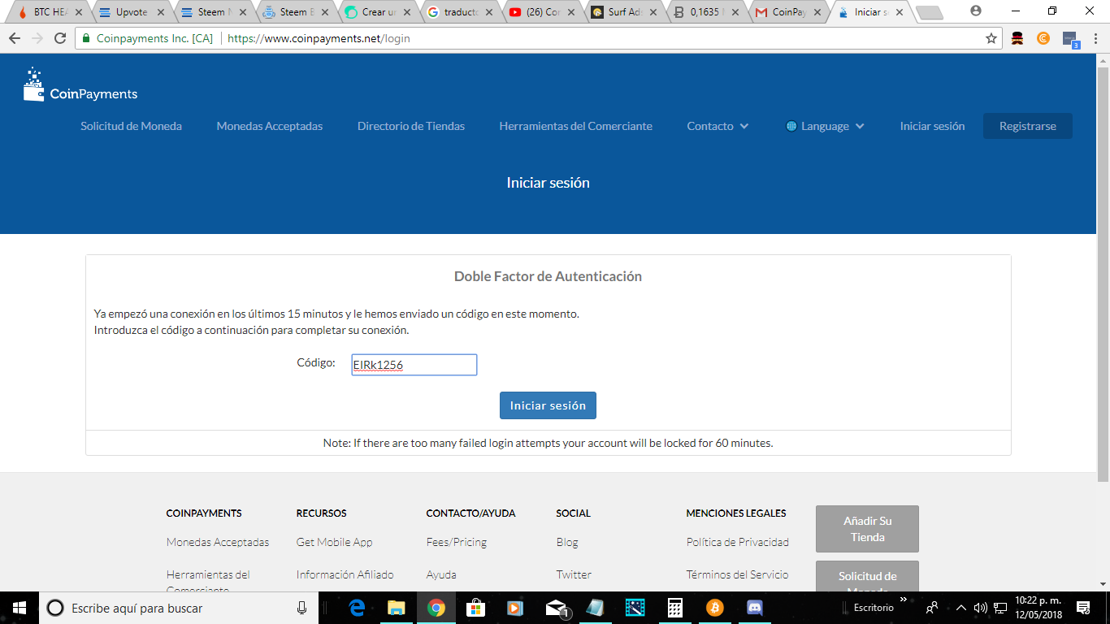Expand the Escritorio toolbar chevron
The height and width of the screenshot is (624, 1110).
point(903,600)
